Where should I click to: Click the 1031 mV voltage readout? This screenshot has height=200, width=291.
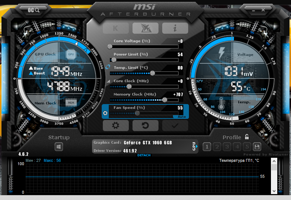(239, 71)
